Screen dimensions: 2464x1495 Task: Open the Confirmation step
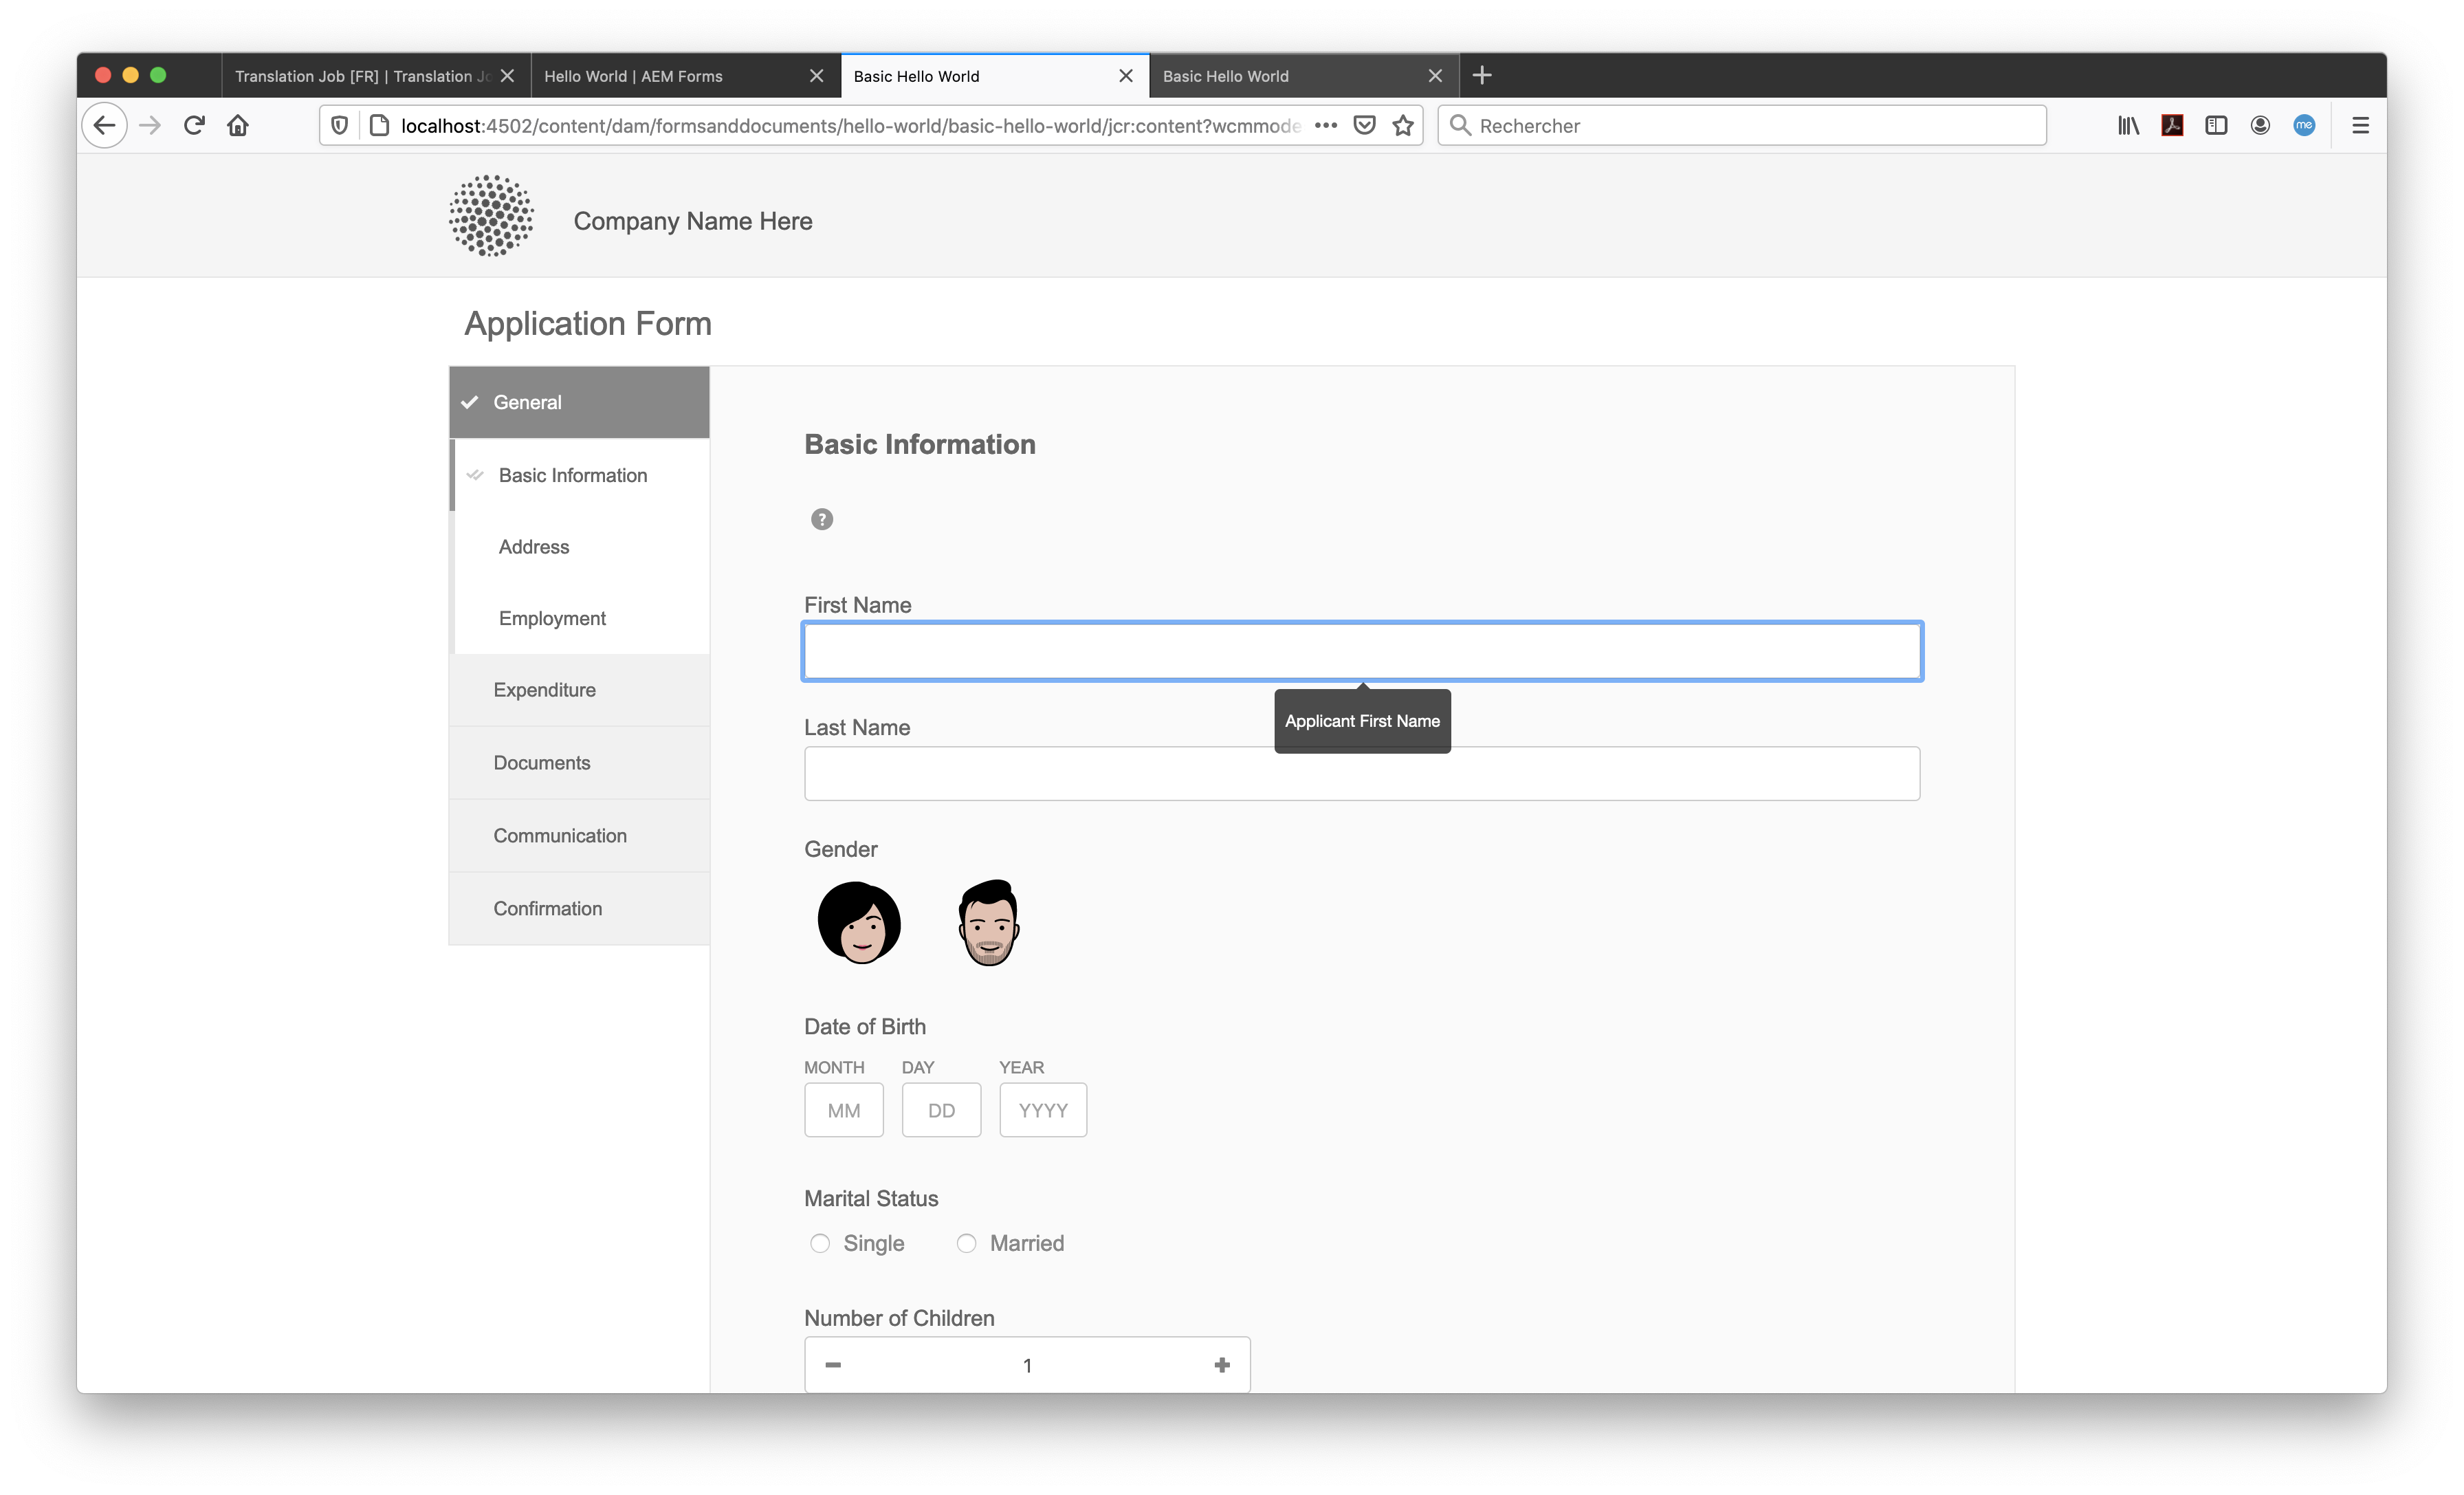(x=548, y=908)
